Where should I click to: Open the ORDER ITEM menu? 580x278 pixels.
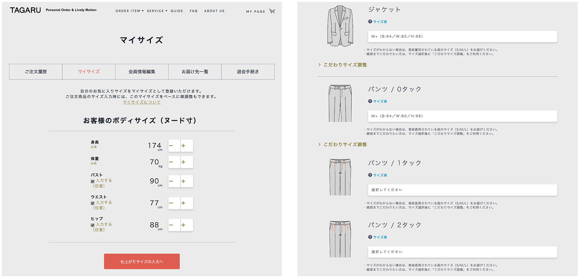(x=129, y=11)
